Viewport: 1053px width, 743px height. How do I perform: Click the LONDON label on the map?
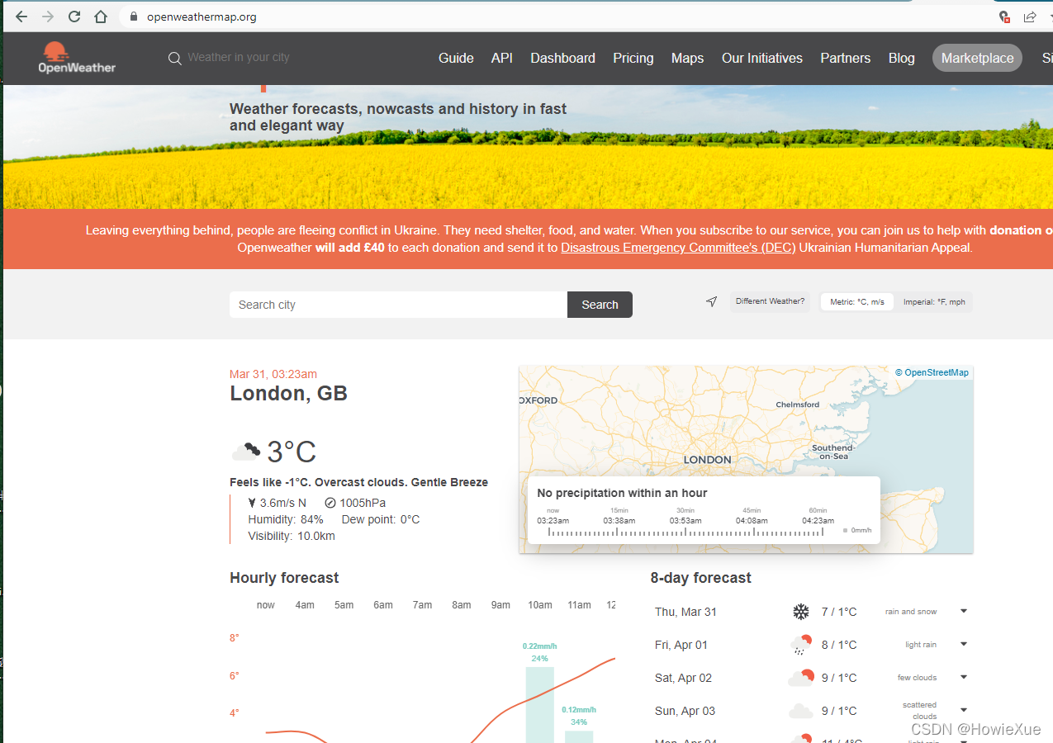708,460
